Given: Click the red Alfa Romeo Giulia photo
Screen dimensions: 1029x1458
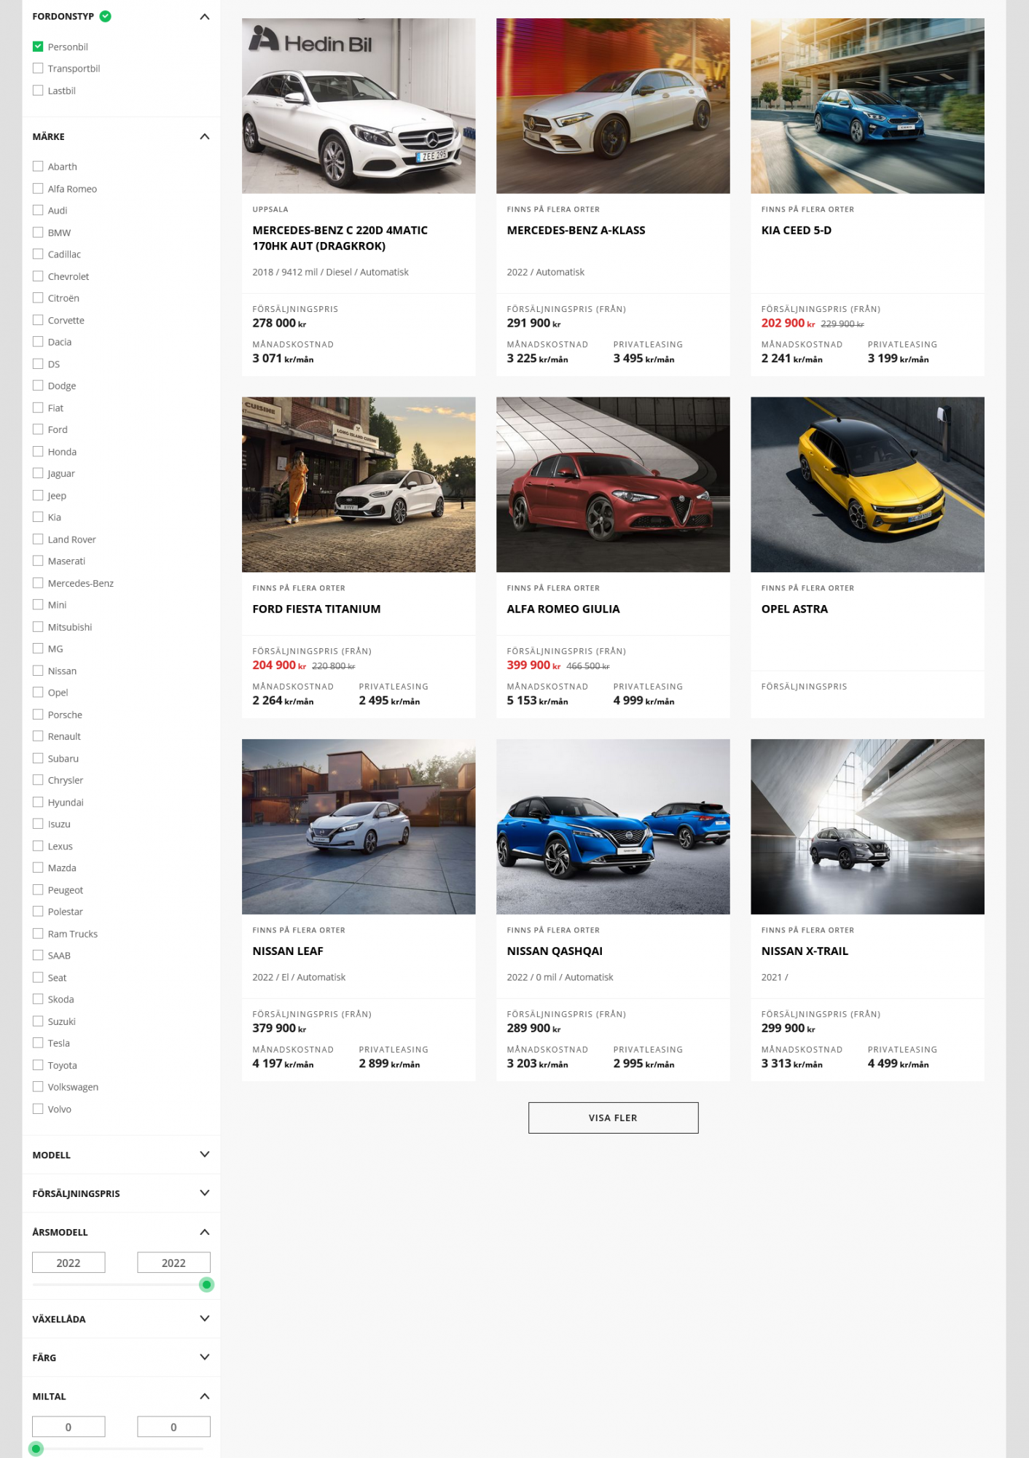Looking at the screenshot, I should click(613, 485).
